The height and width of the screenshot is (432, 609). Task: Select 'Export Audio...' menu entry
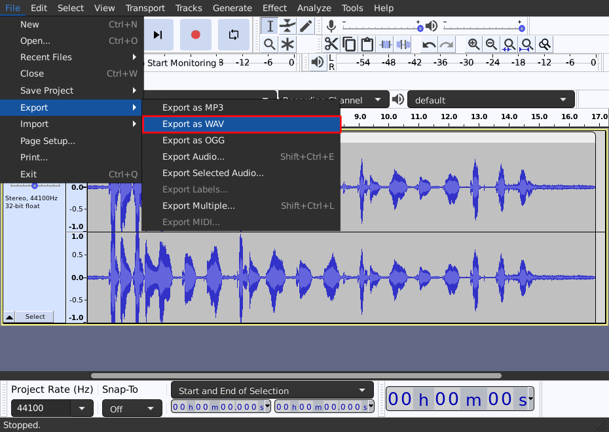click(x=242, y=156)
